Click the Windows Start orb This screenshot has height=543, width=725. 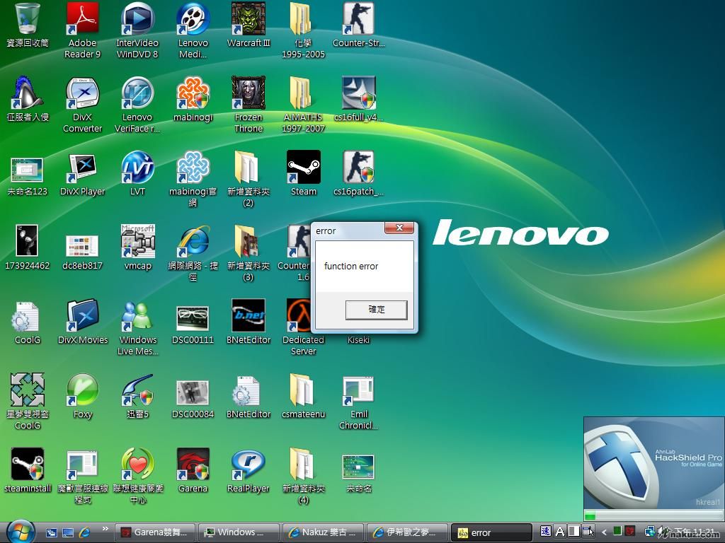(x=21, y=532)
